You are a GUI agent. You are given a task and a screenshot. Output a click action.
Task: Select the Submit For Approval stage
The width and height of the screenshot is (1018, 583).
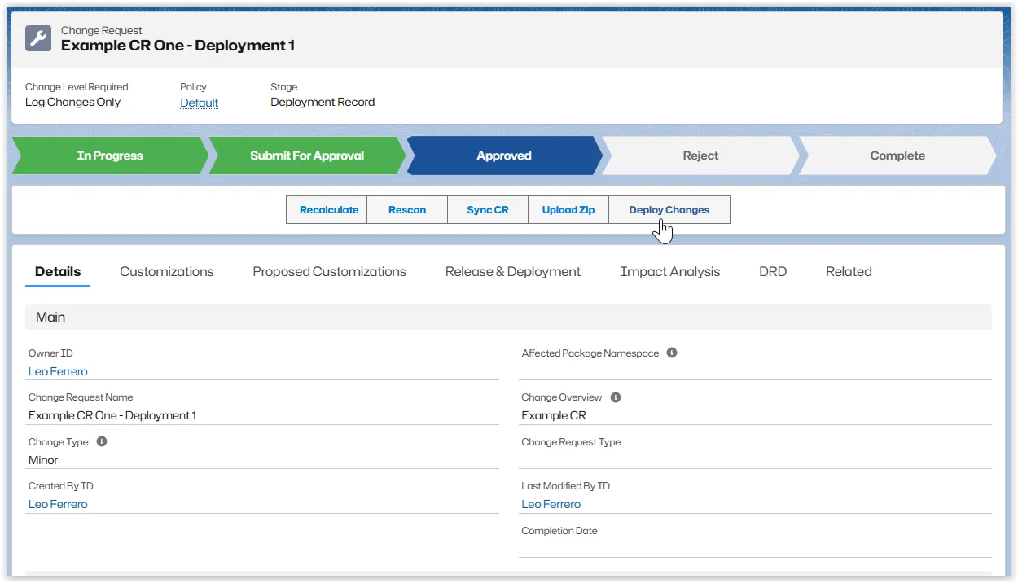point(306,156)
